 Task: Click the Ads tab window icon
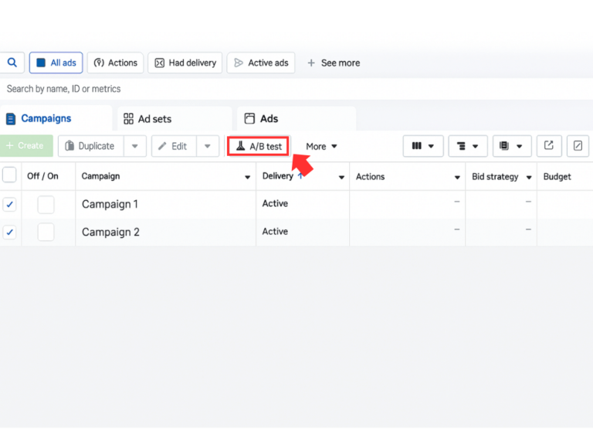click(x=249, y=118)
